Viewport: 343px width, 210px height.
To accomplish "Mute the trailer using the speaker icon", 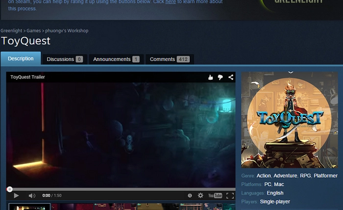I will click(x=32, y=196).
